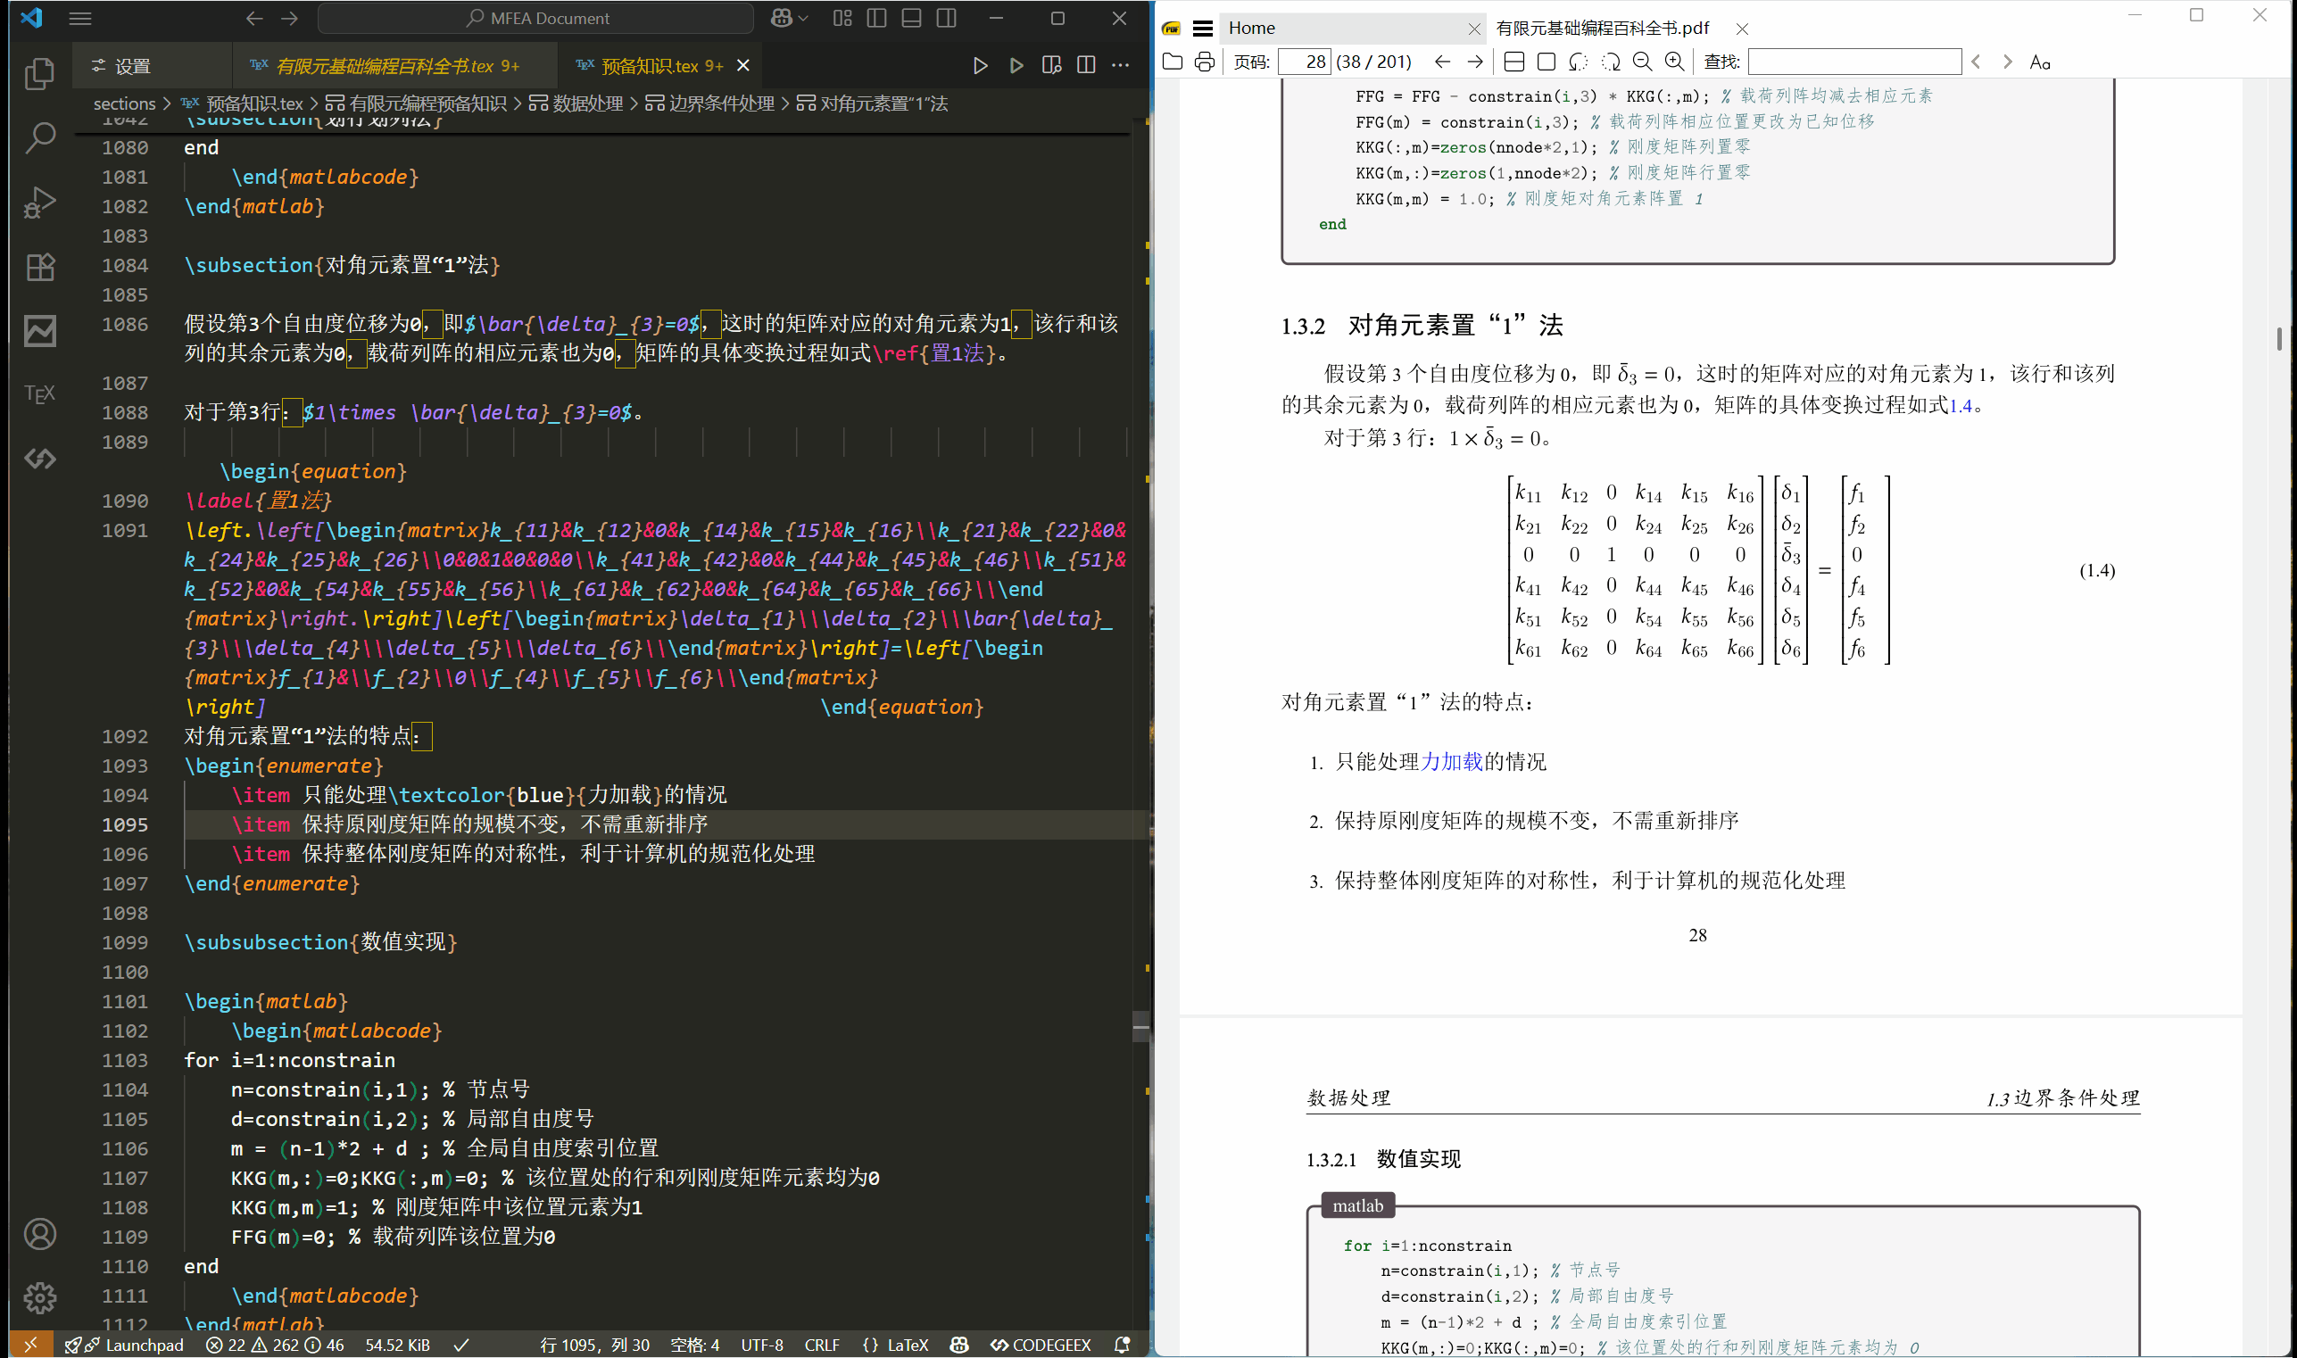
Task: Open the CodeGeeX sidebar panel
Action: (x=39, y=459)
